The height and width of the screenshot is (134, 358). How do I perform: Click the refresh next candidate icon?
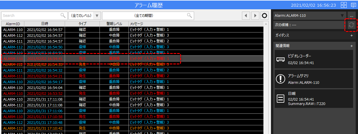[351, 25]
